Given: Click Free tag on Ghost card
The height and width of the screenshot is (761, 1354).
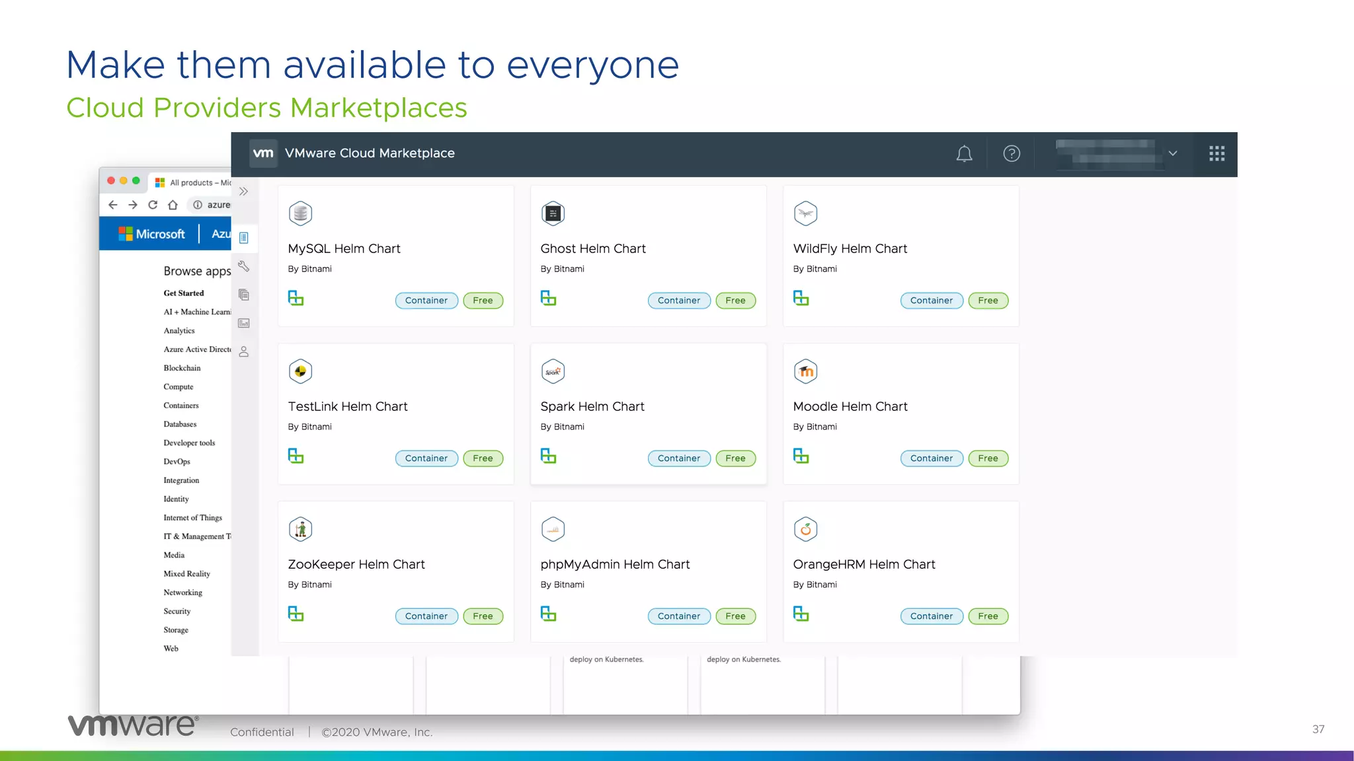Looking at the screenshot, I should pos(735,301).
